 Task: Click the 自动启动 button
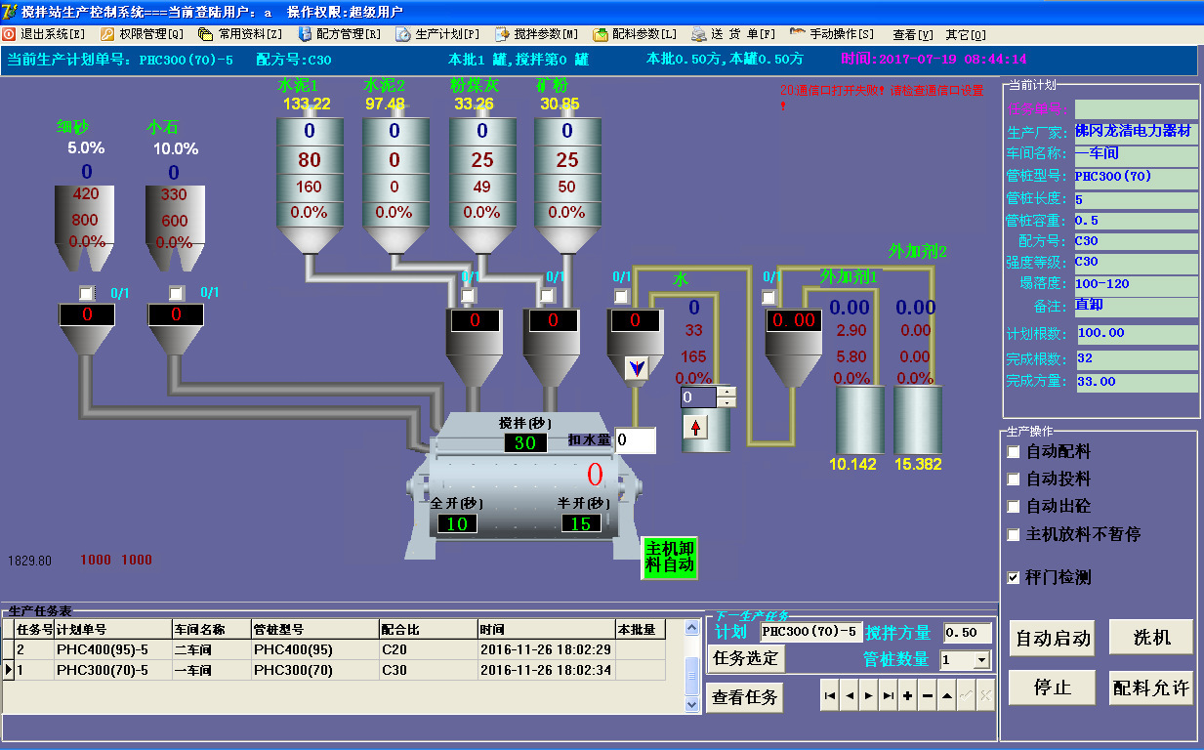point(1053,638)
